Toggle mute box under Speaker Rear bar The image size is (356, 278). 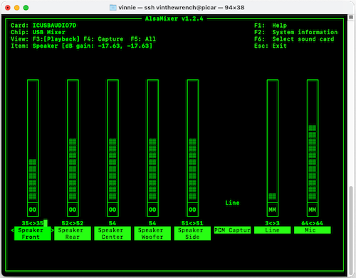(73, 210)
